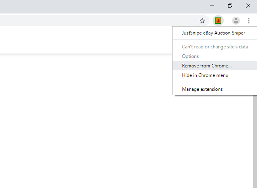The height and width of the screenshot is (188, 257).
Task: Click the bookmark star icon
Action: pyautogui.click(x=202, y=21)
